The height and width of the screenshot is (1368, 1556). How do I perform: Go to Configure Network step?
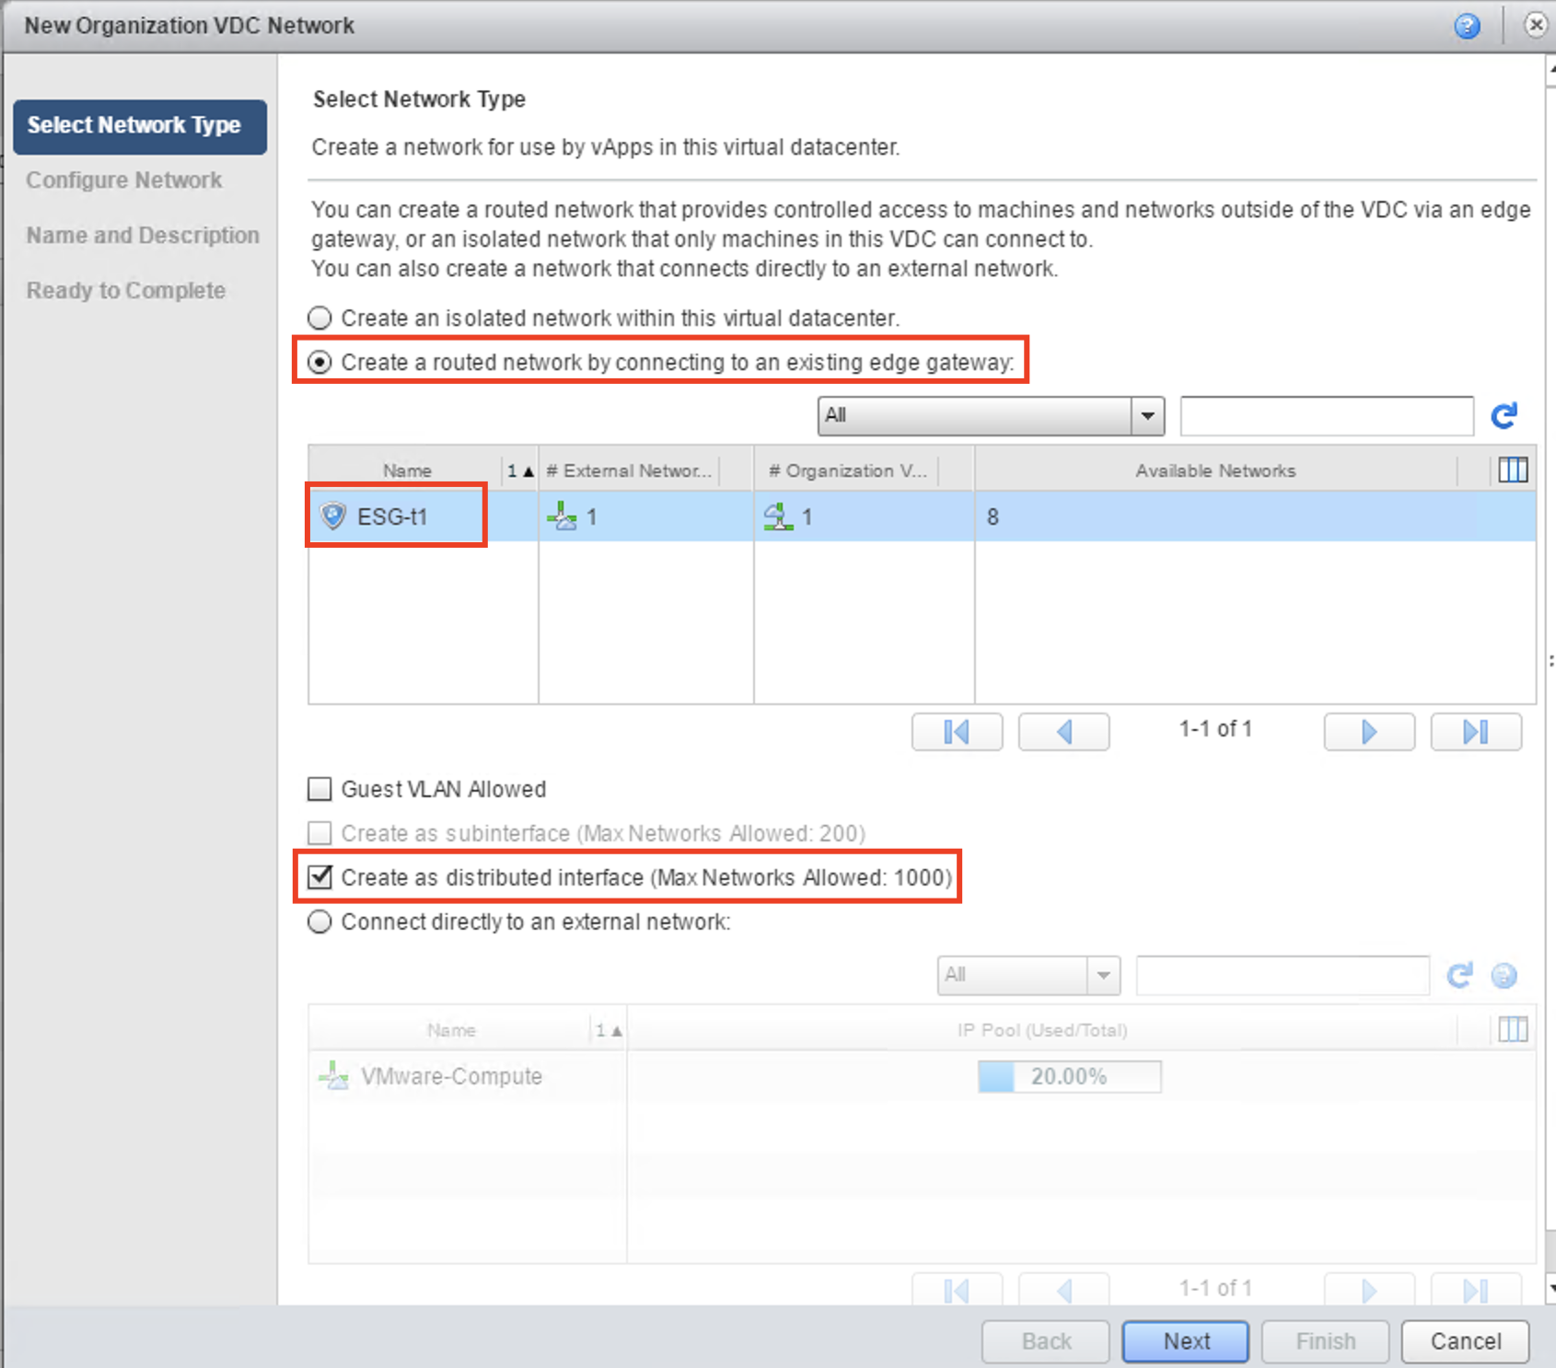tap(124, 180)
